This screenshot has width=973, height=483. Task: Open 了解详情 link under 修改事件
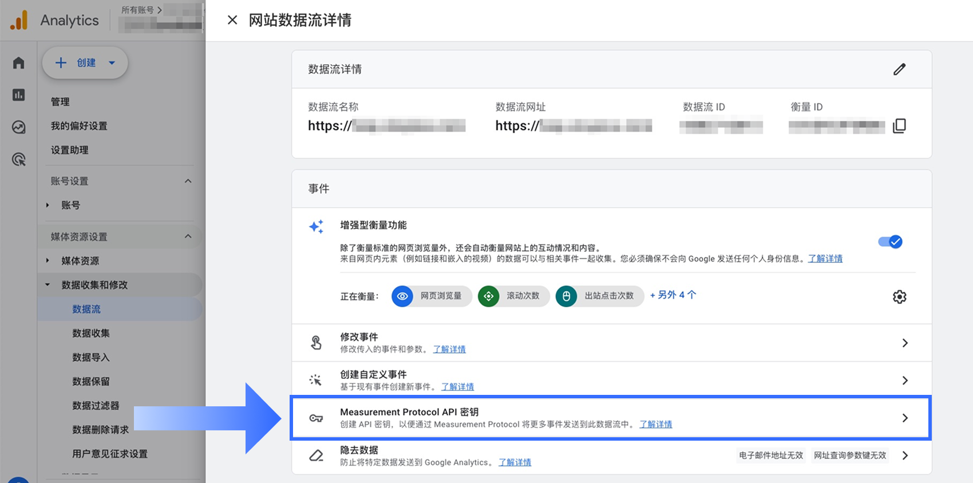click(x=449, y=349)
